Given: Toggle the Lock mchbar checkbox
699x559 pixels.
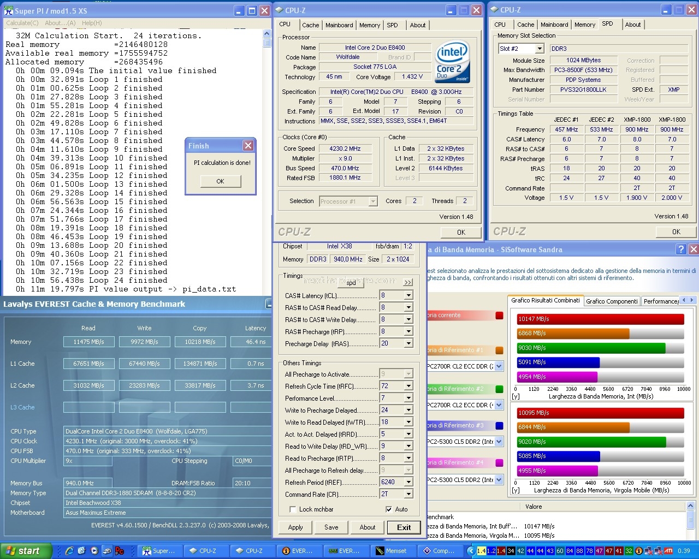Looking at the screenshot, I should 293,509.
